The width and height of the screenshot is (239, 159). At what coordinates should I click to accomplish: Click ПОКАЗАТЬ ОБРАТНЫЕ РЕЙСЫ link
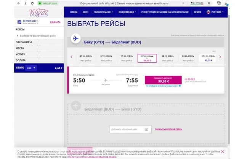click(x=168, y=129)
